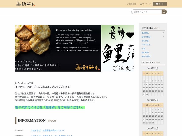Image resolution: width=182 pixels, height=136 pixels.
Task: Click the CATEGORY sidebar heading
Action: click(x=147, y=28)
